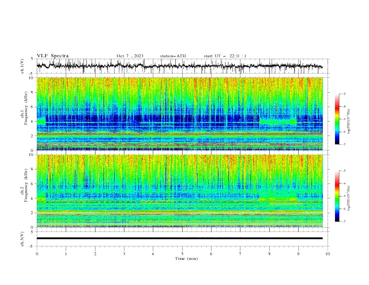Viewport: 369px width, 285px height.
Task: Click the "ch.2 Frequency (kHz)" axis label
Action: pos(24,185)
